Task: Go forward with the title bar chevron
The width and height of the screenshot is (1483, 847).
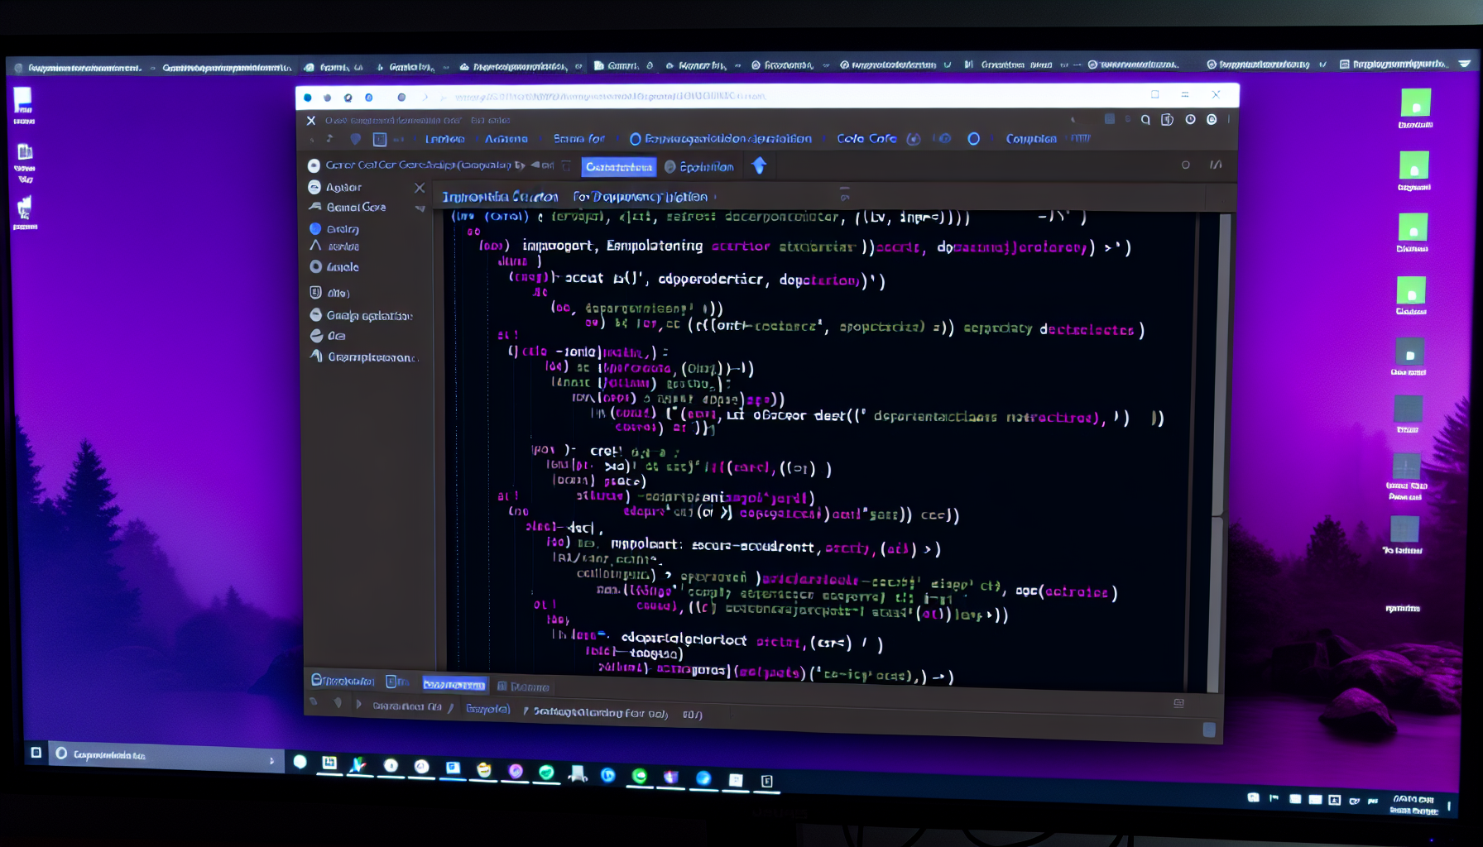Action: [425, 97]
